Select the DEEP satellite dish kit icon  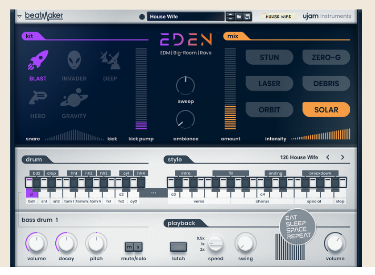pos(110,60)
